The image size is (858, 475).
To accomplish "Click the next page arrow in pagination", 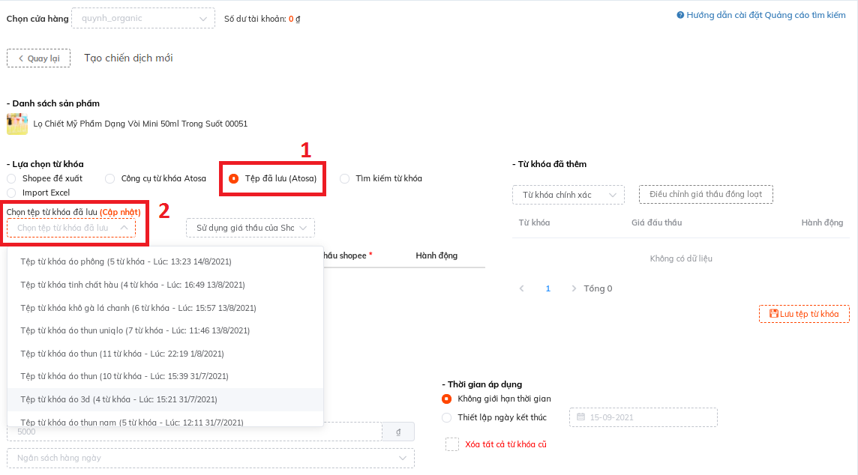I will [x=574, y=288].
